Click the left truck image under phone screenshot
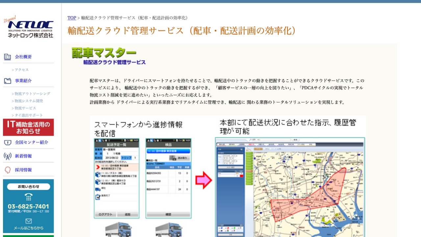Viewport: 421px width, 237px height. (119, 229)
